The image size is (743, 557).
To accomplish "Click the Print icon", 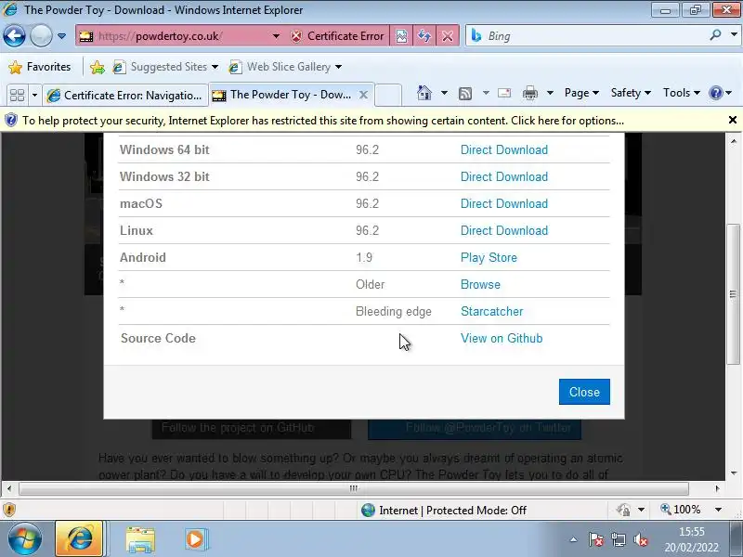I will click(x=529, y=94).
